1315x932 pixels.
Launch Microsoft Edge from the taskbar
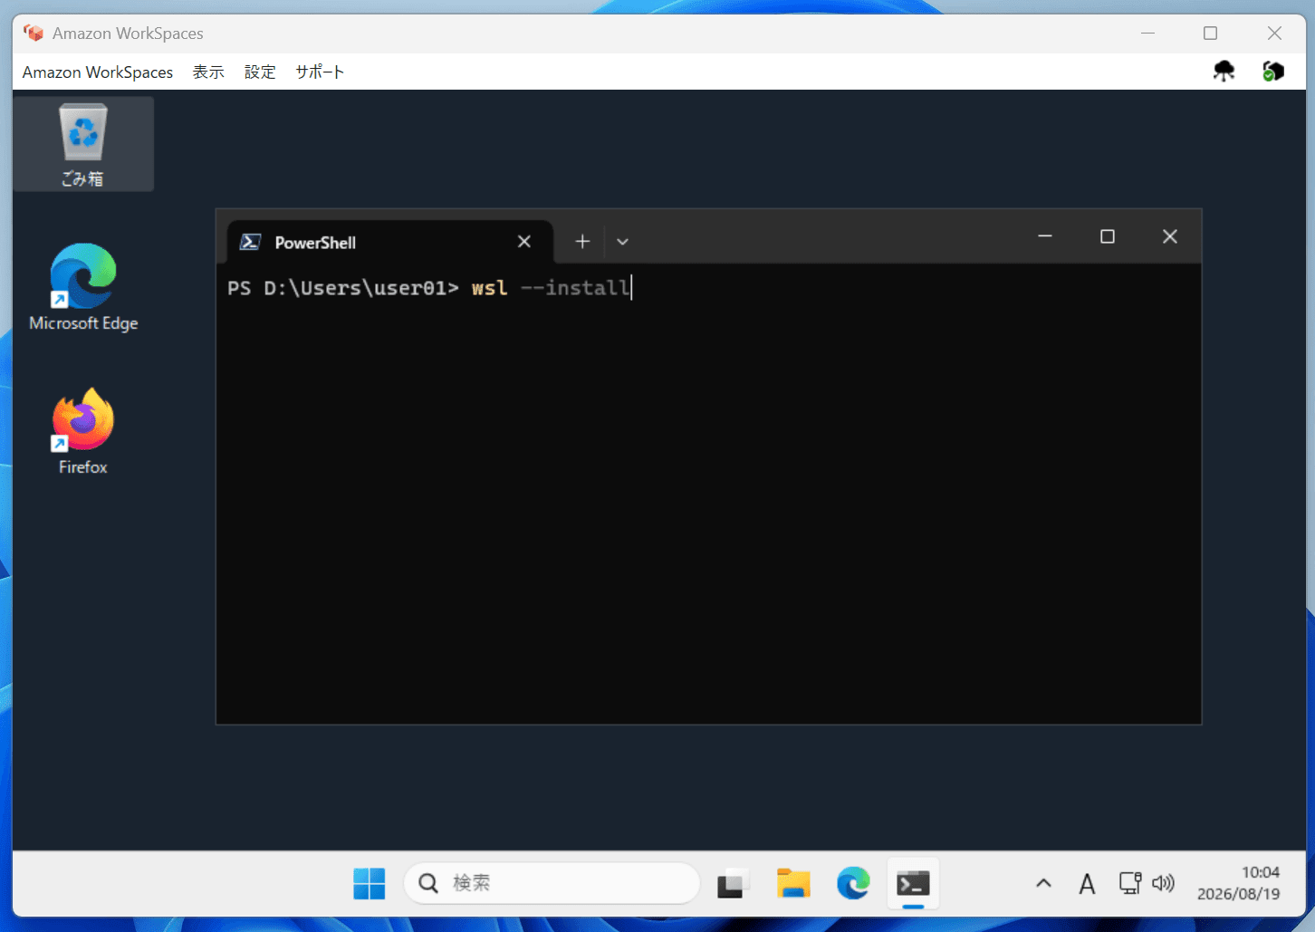(853, 883)
